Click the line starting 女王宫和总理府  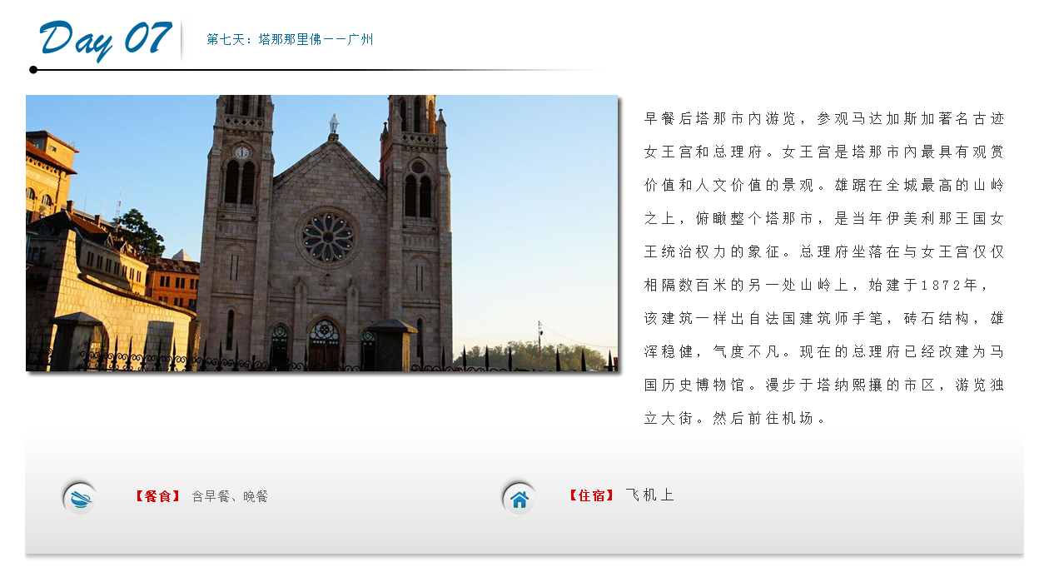click(x=824, y=152)
